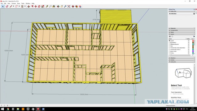
Task: Pick the Scale tool
Action: 43,6
